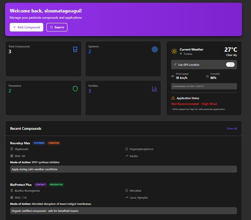Click the 27°C temperature reading
The width and height of the screenshot is (251, 220).
231,50
